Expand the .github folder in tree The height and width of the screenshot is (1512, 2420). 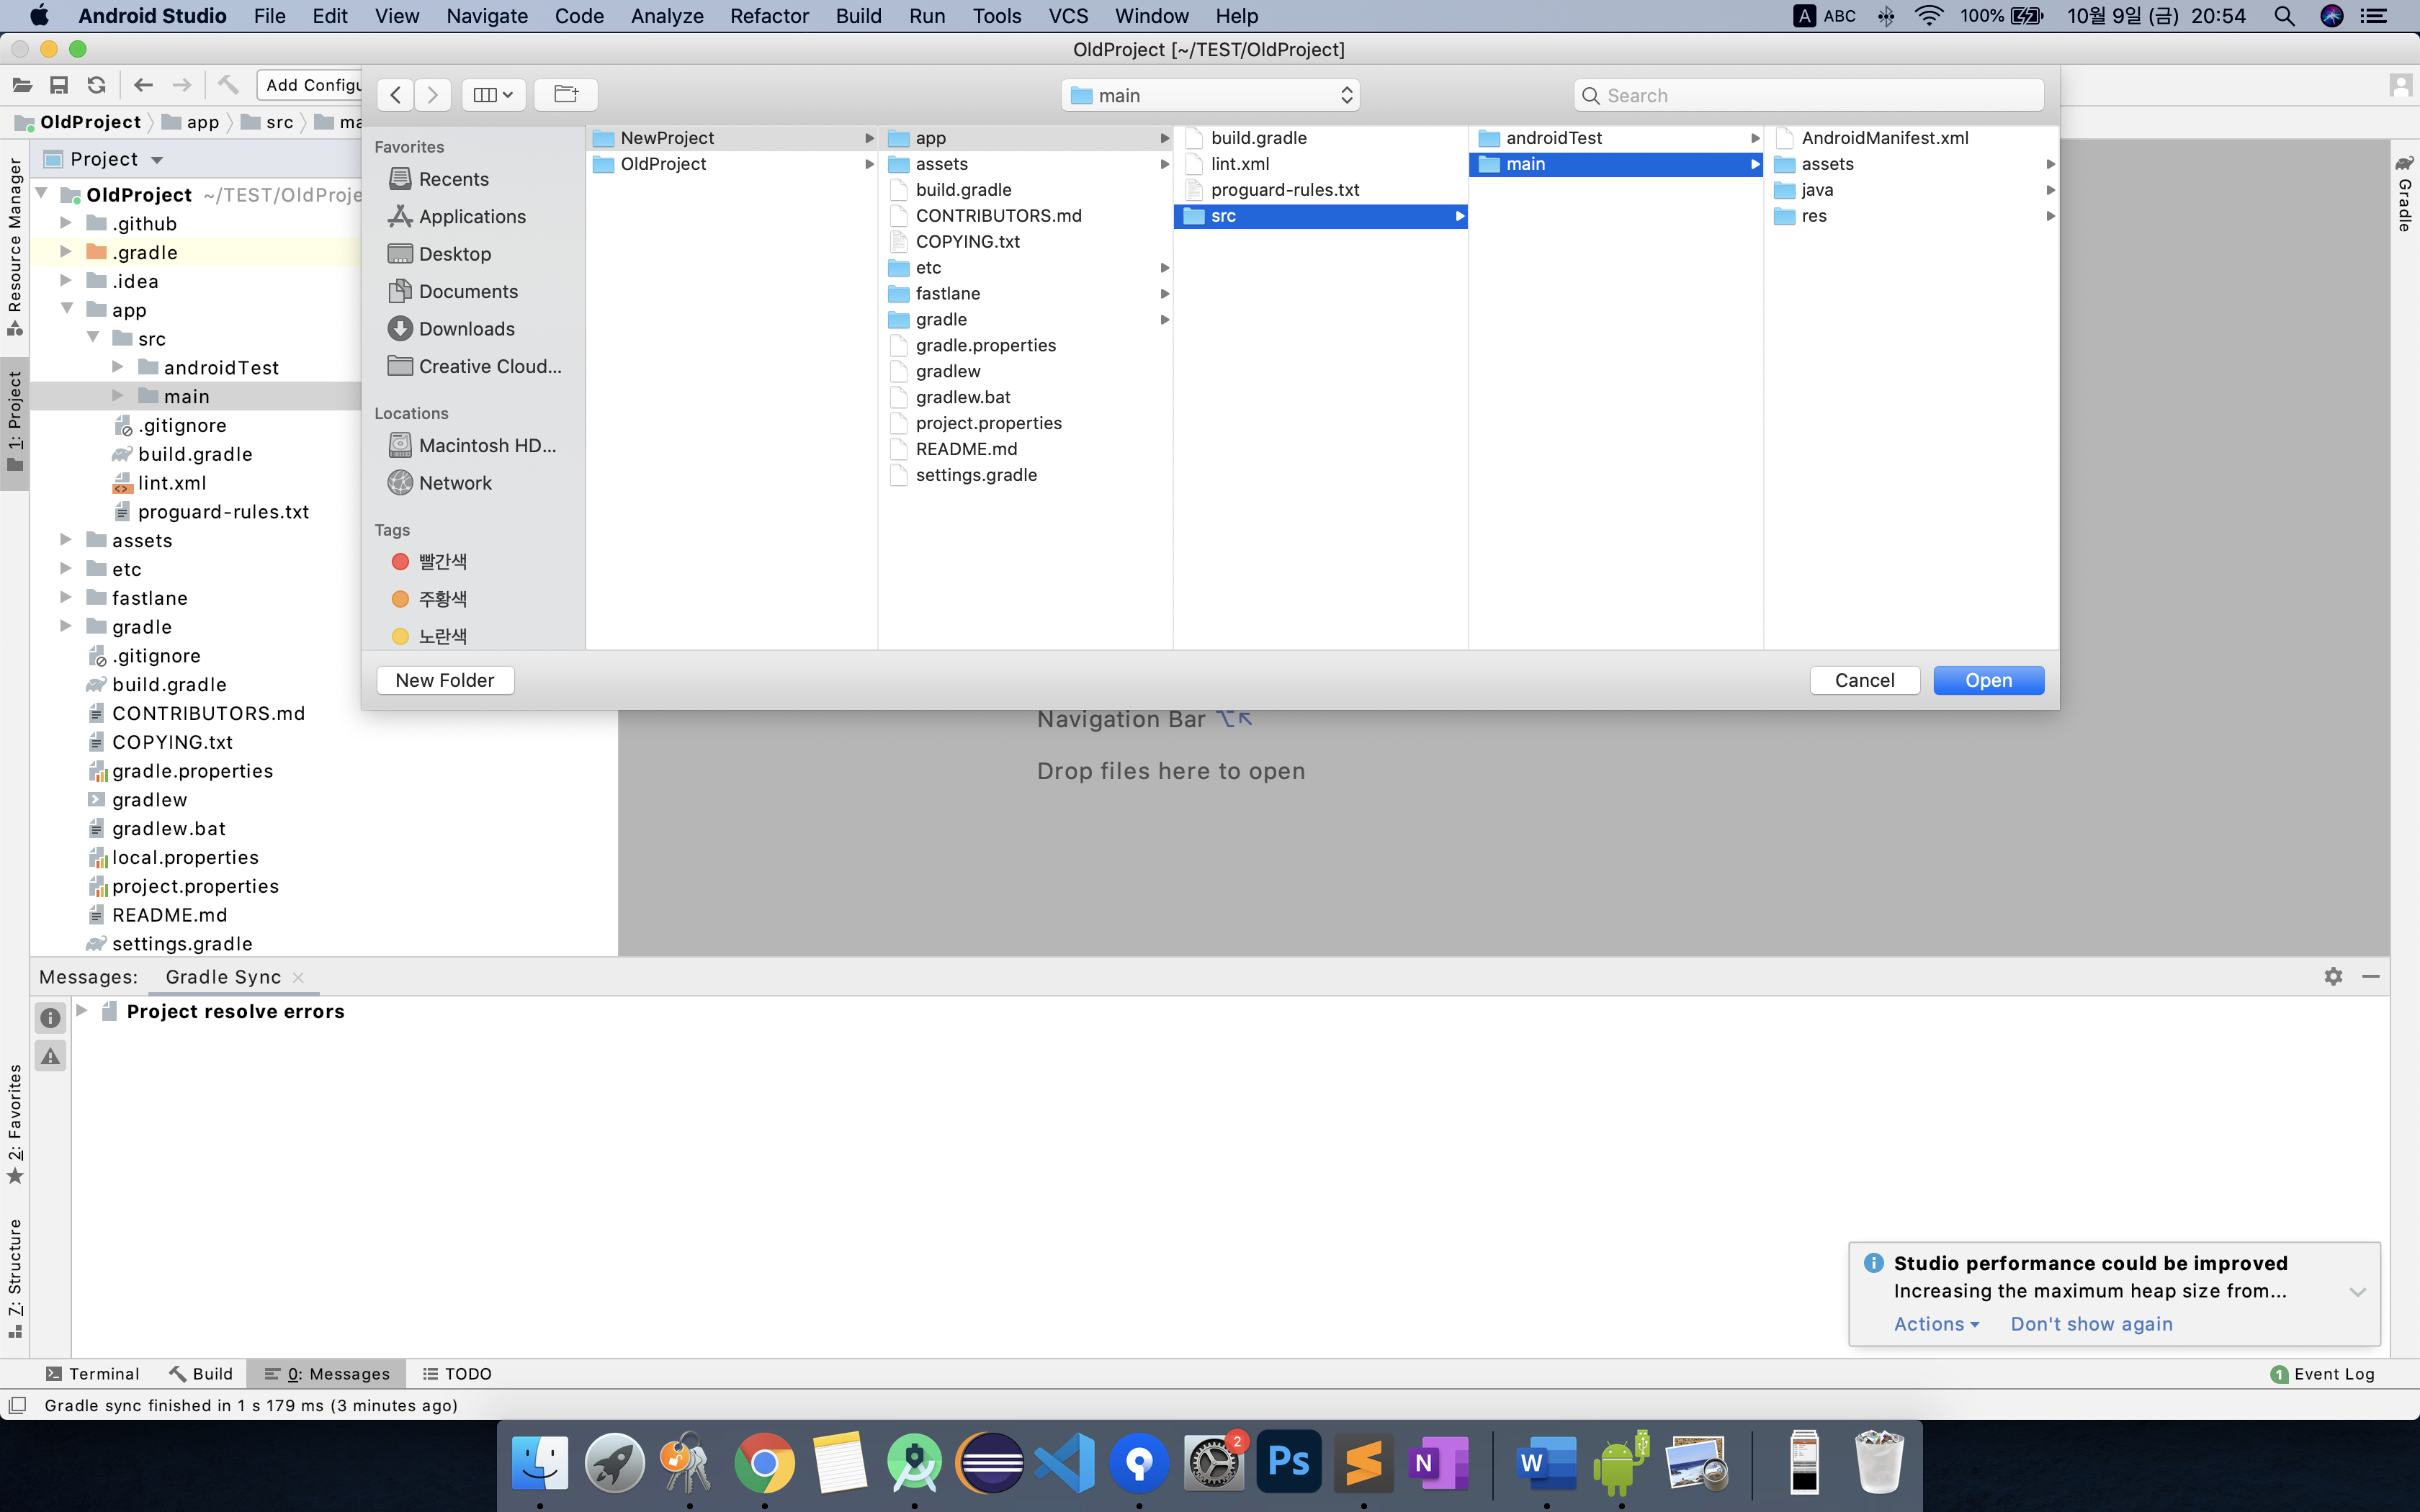(66, 223)
